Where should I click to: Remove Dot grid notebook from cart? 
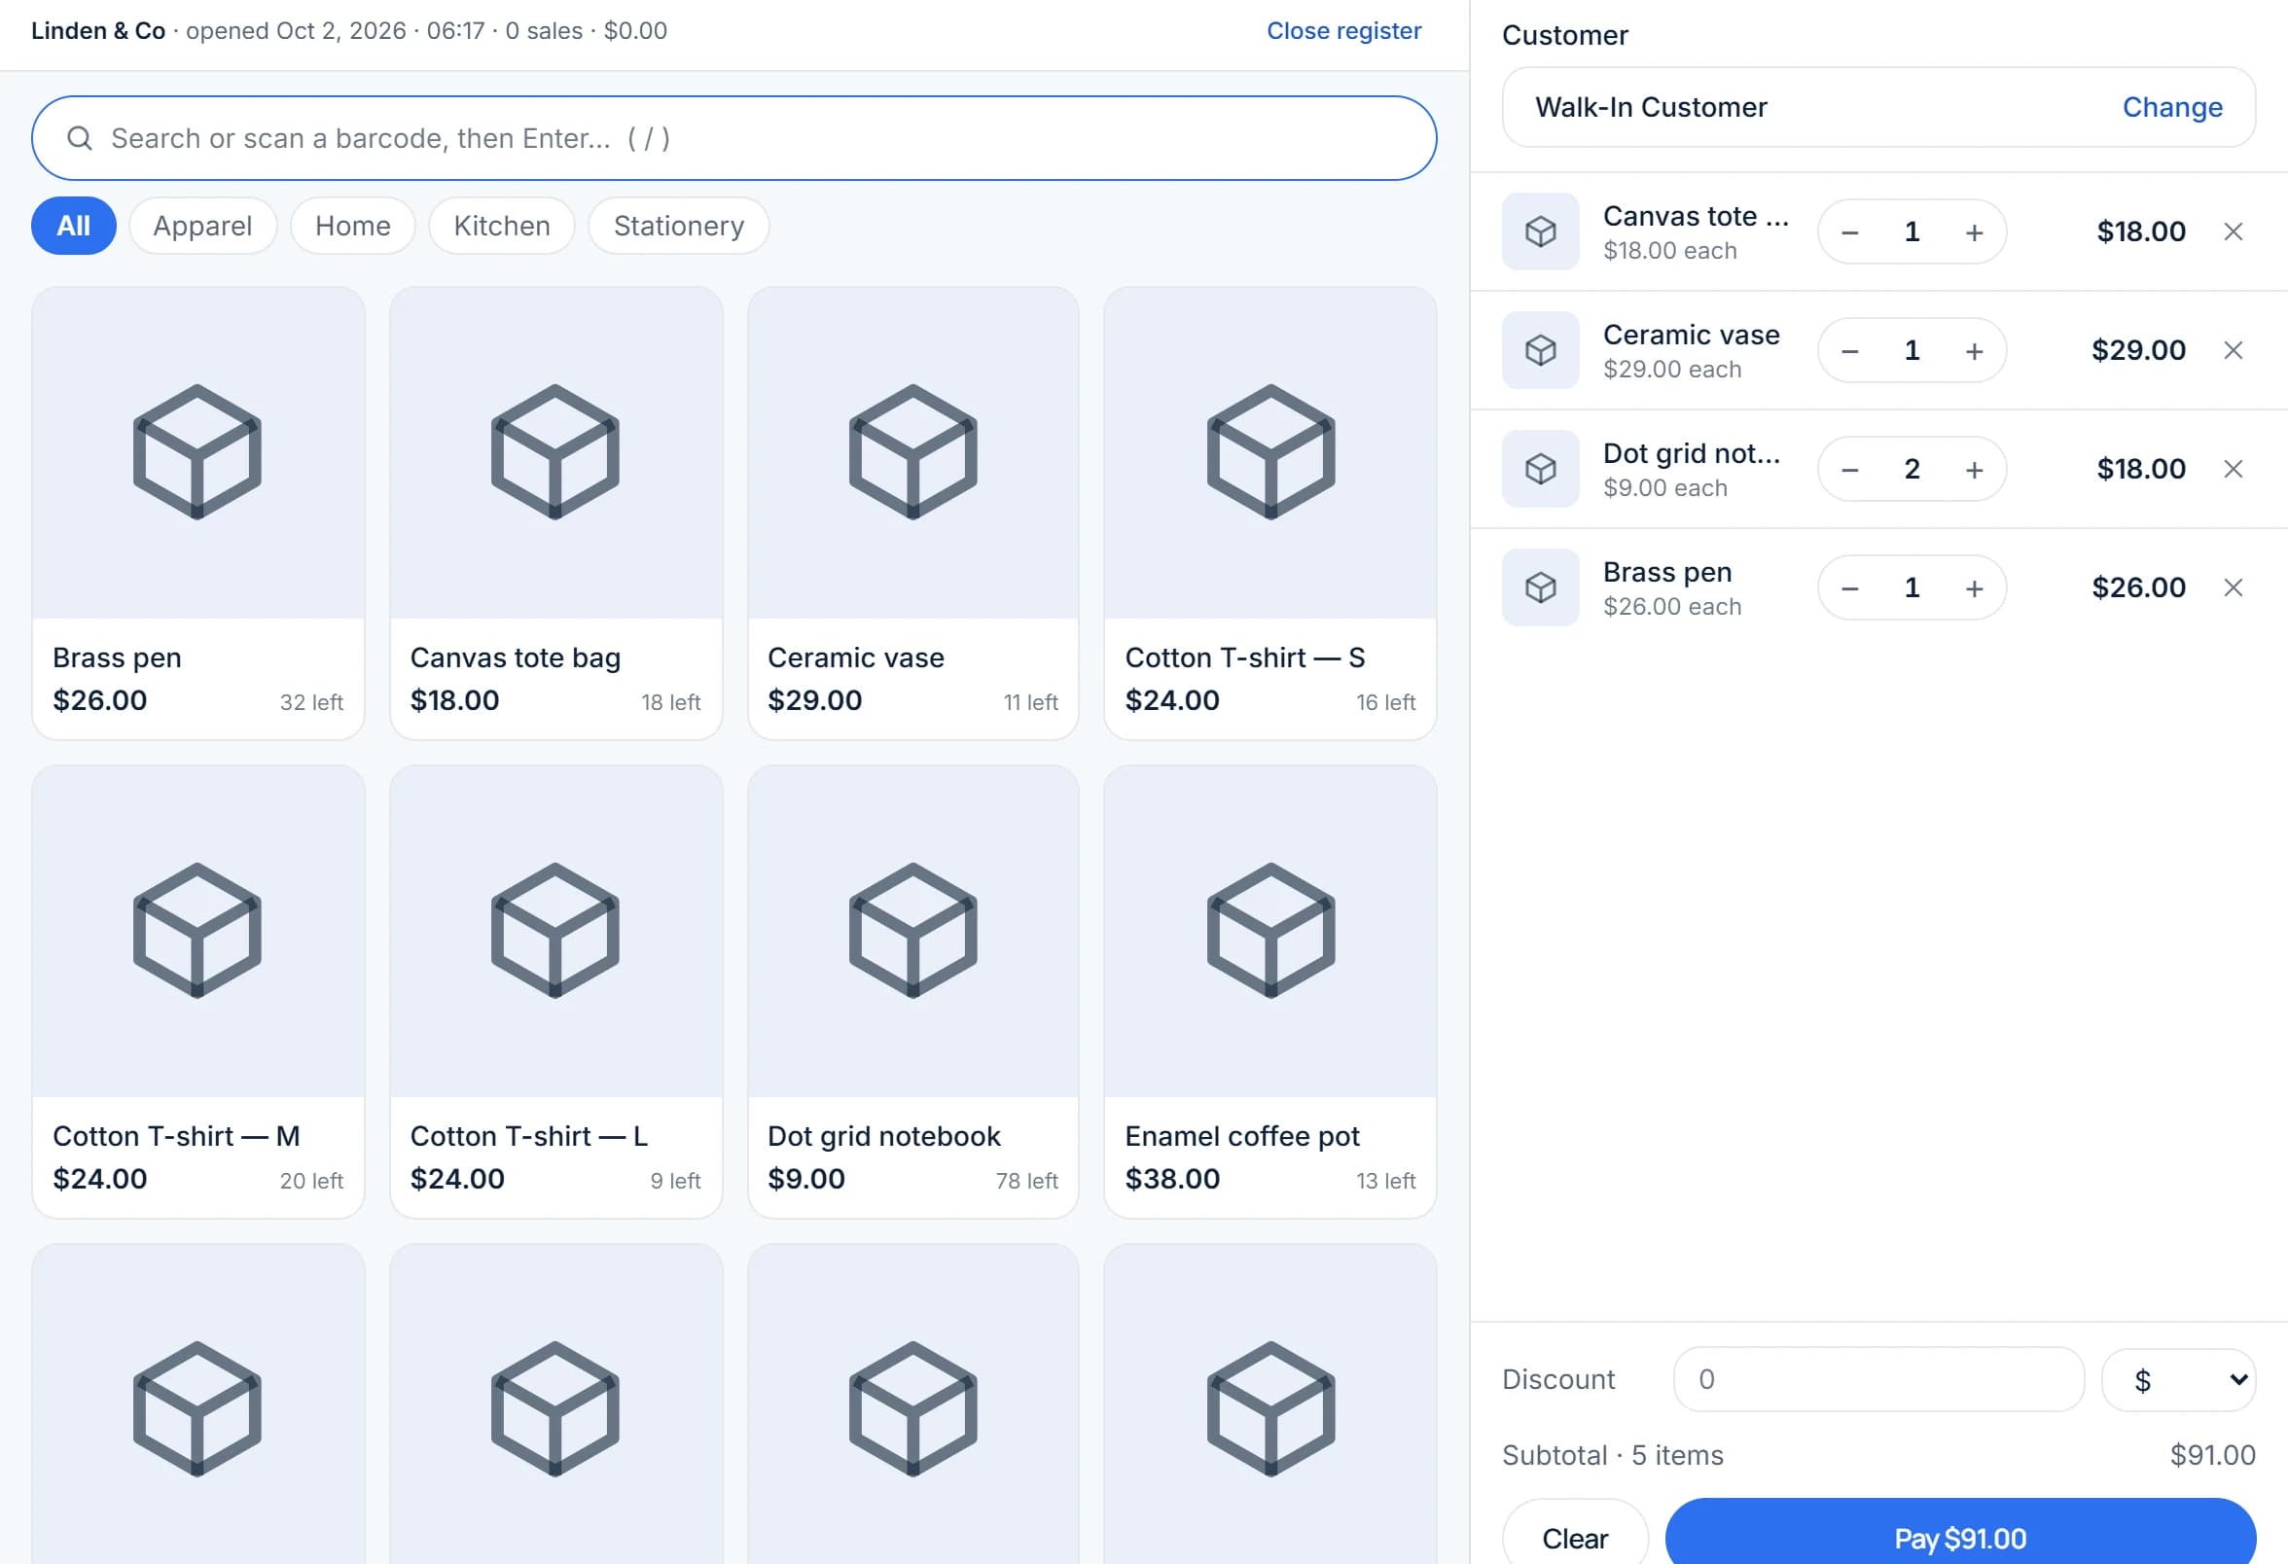click(2233, 469)
